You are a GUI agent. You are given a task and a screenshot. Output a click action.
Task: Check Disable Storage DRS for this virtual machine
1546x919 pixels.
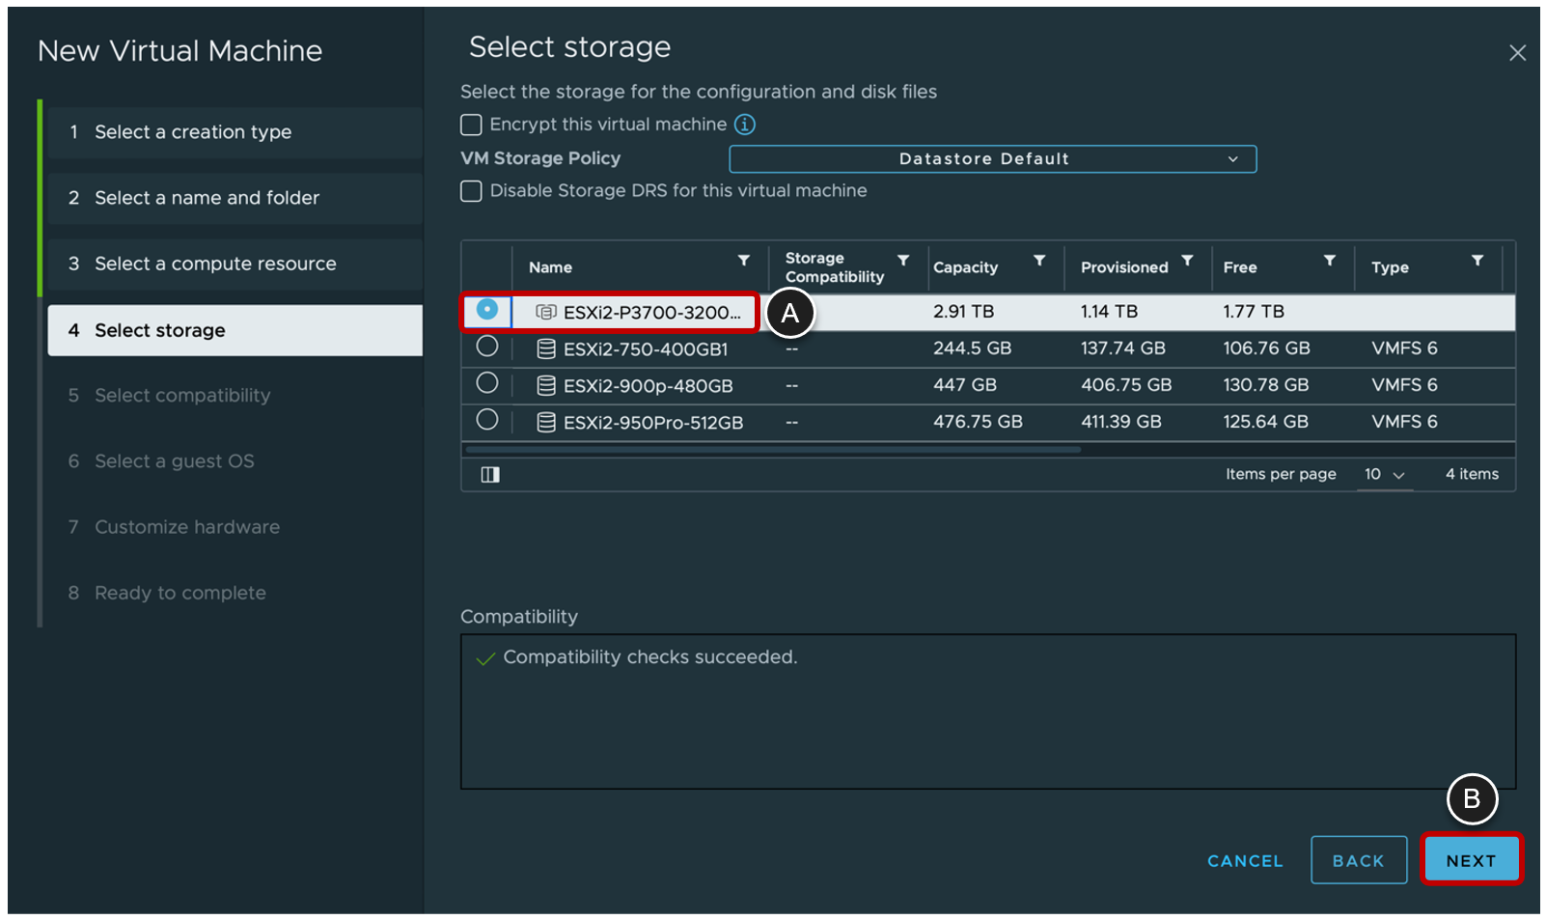pos(470,190)
